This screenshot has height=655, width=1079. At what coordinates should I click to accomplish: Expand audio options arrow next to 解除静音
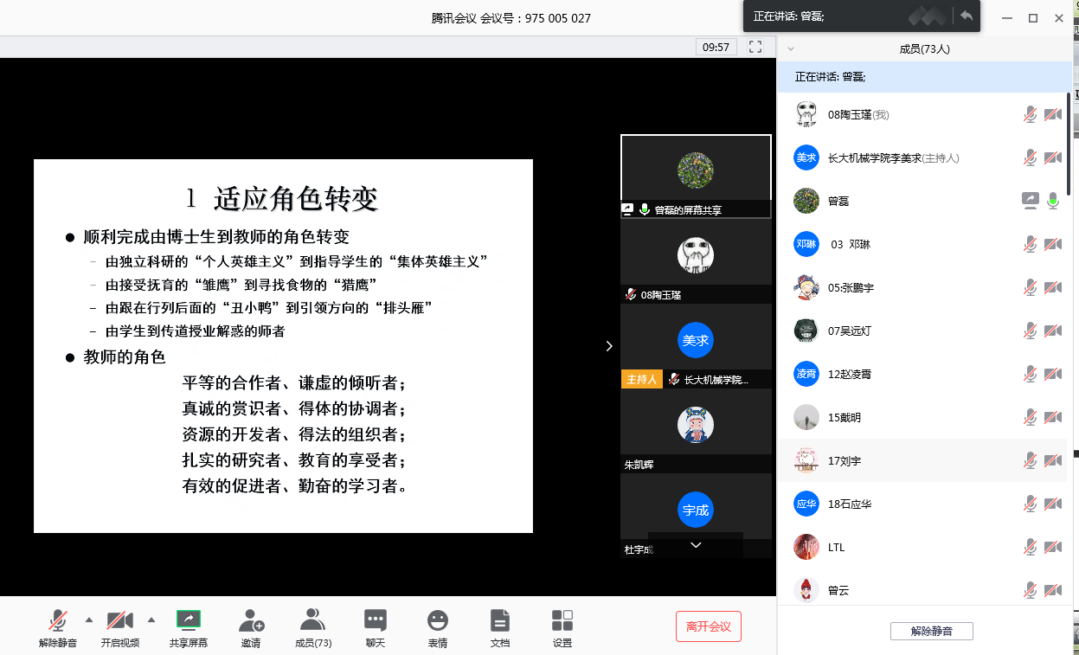click(88, 619)
